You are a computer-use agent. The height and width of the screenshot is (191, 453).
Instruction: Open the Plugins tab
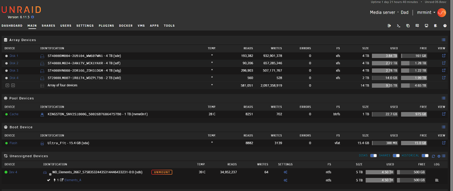106,26
